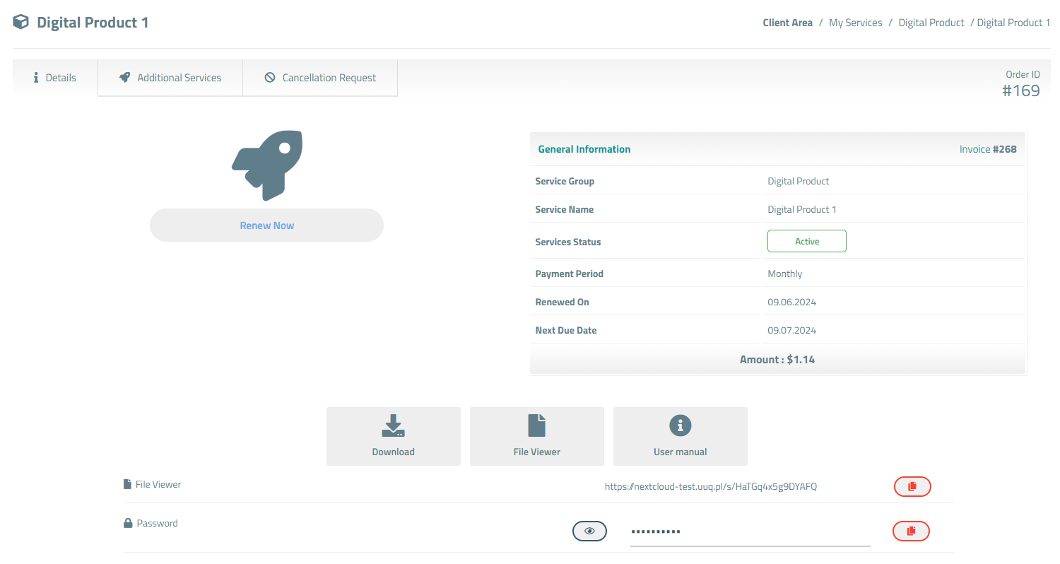Open the Cancellation Request tab
The width and height of the screenshot is (1060, 564).
320,78
